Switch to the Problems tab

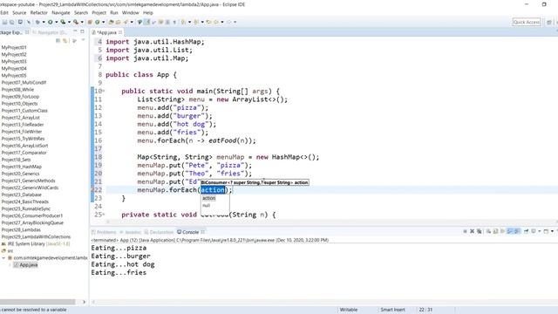tap(104, 232)
